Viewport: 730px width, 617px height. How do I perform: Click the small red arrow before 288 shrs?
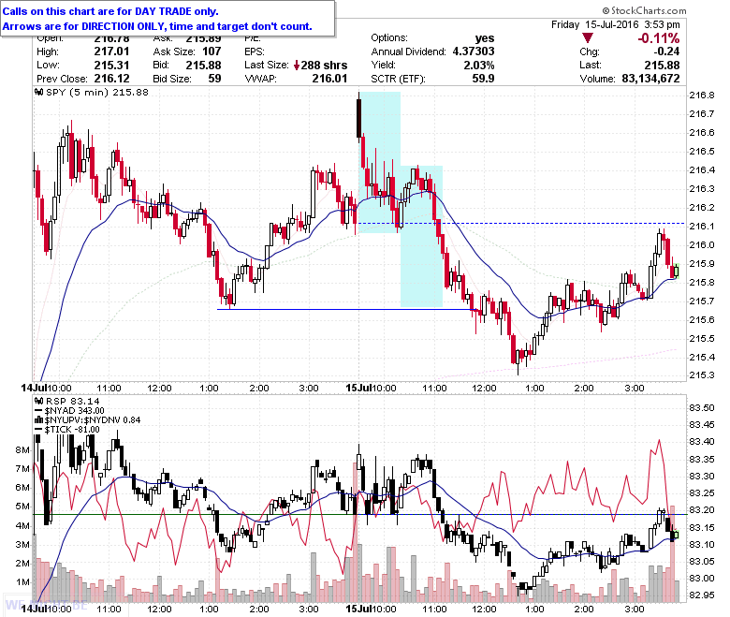[x=296, y=66]
